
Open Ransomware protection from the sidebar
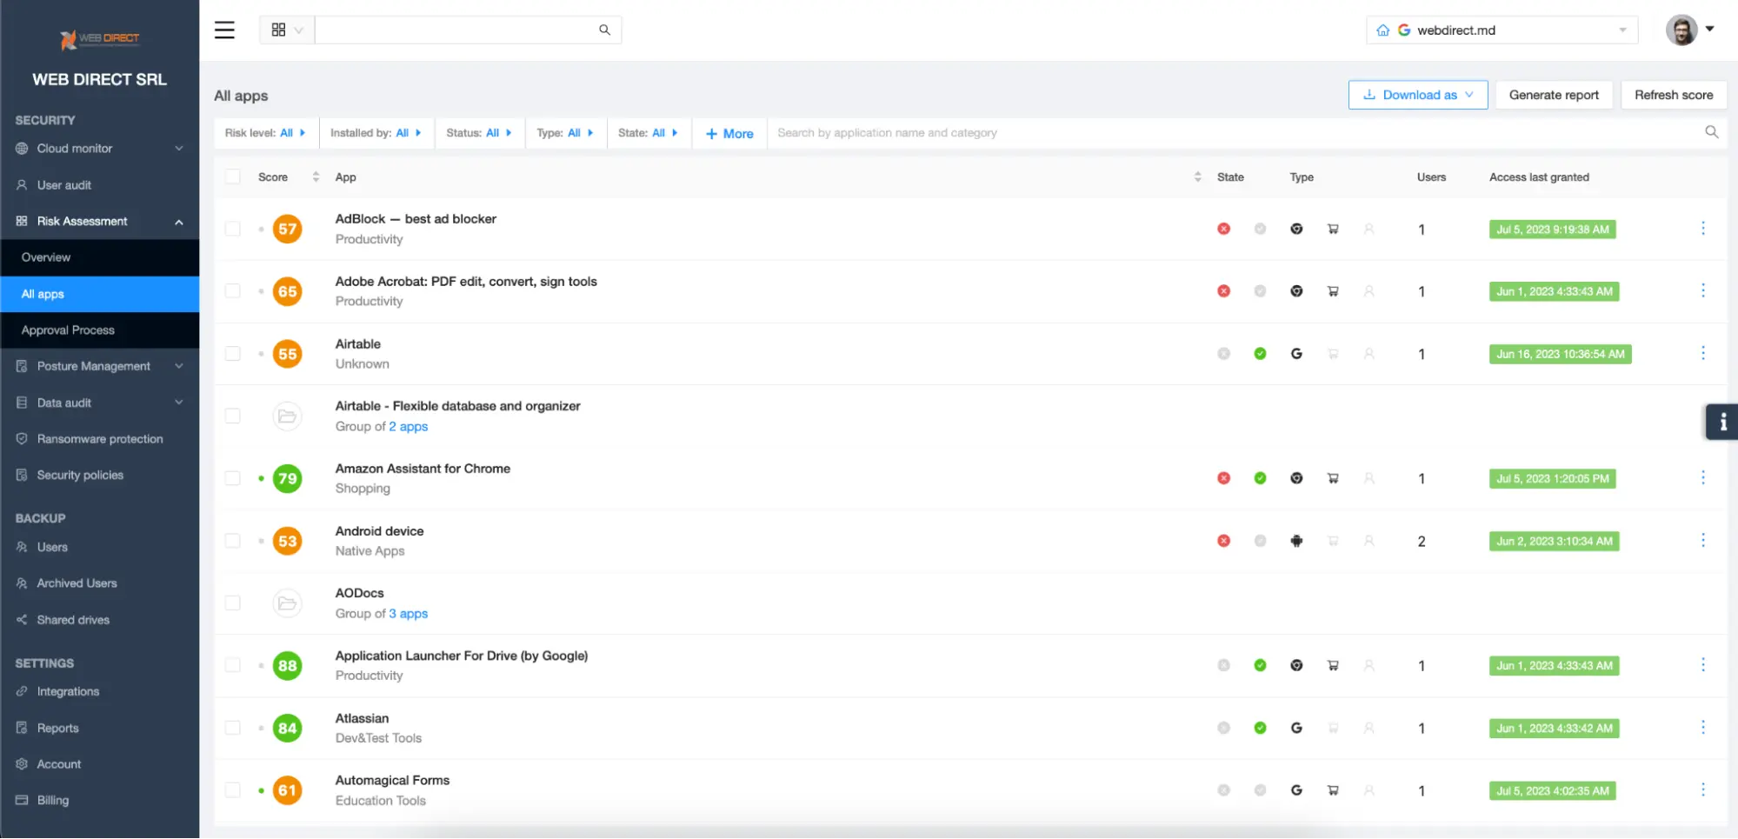[99, 438]
